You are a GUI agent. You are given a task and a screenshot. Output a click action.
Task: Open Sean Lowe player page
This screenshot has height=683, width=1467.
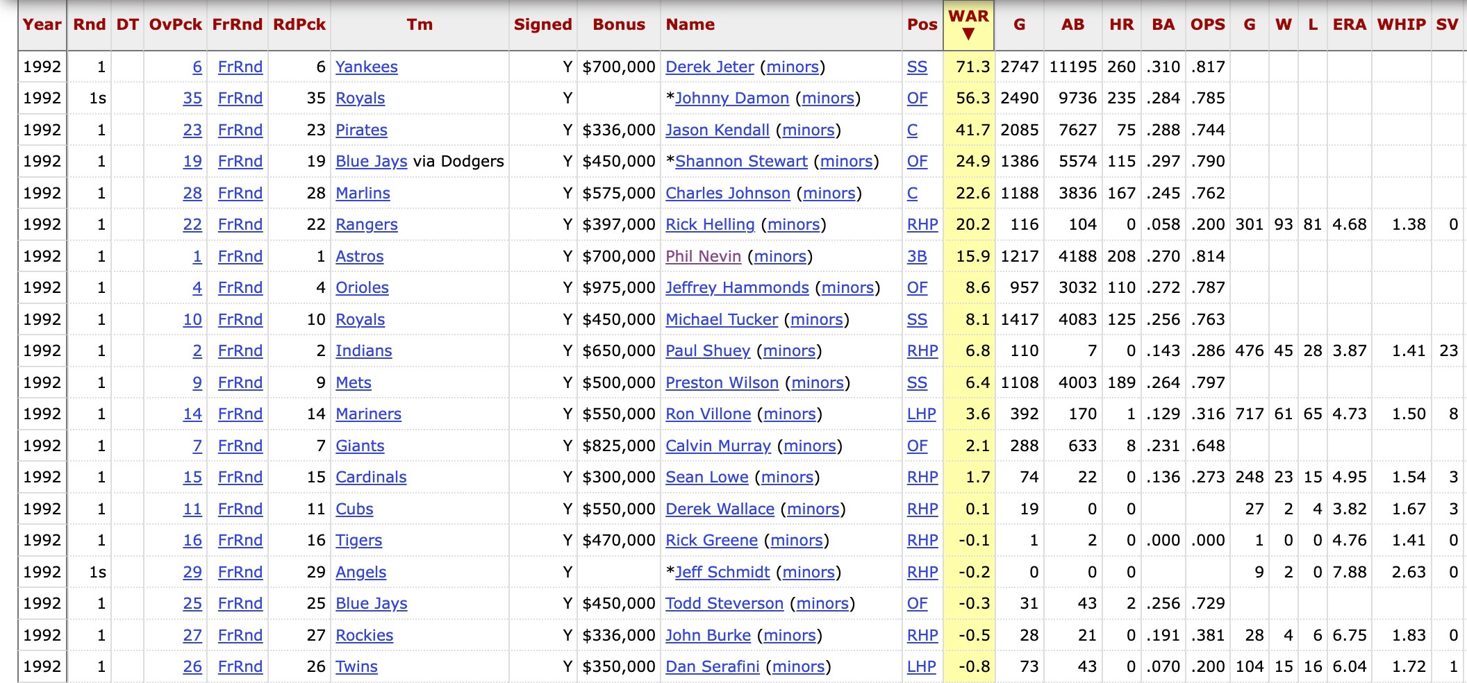pyautogui.click(x=707, y=478)
